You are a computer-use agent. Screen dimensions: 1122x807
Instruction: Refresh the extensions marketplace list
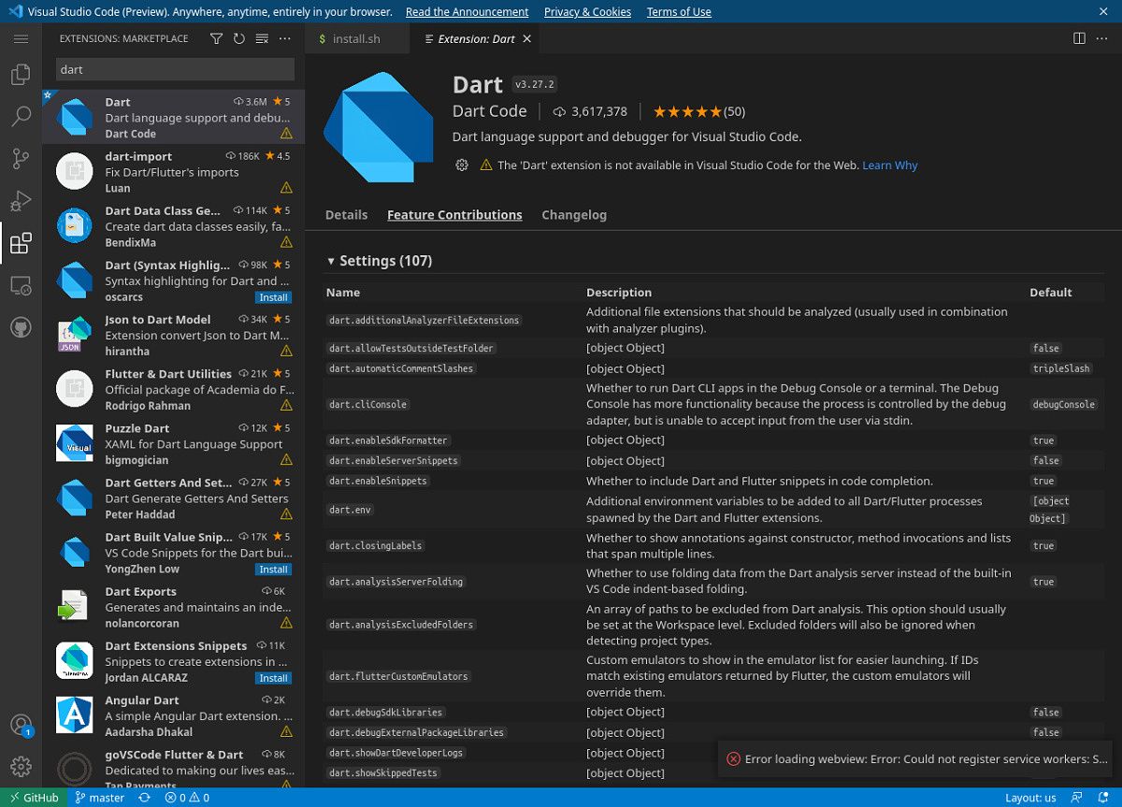coord(239,39)
